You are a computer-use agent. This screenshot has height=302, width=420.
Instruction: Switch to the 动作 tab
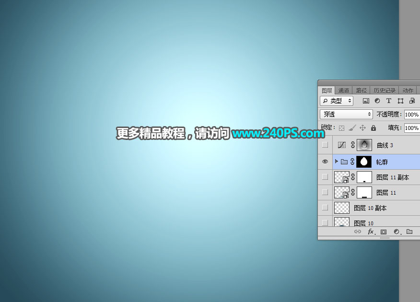(x=408, y=91)
